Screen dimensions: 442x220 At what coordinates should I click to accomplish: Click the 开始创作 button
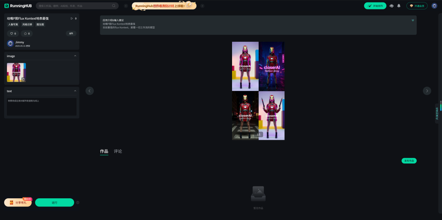point(375,6)
